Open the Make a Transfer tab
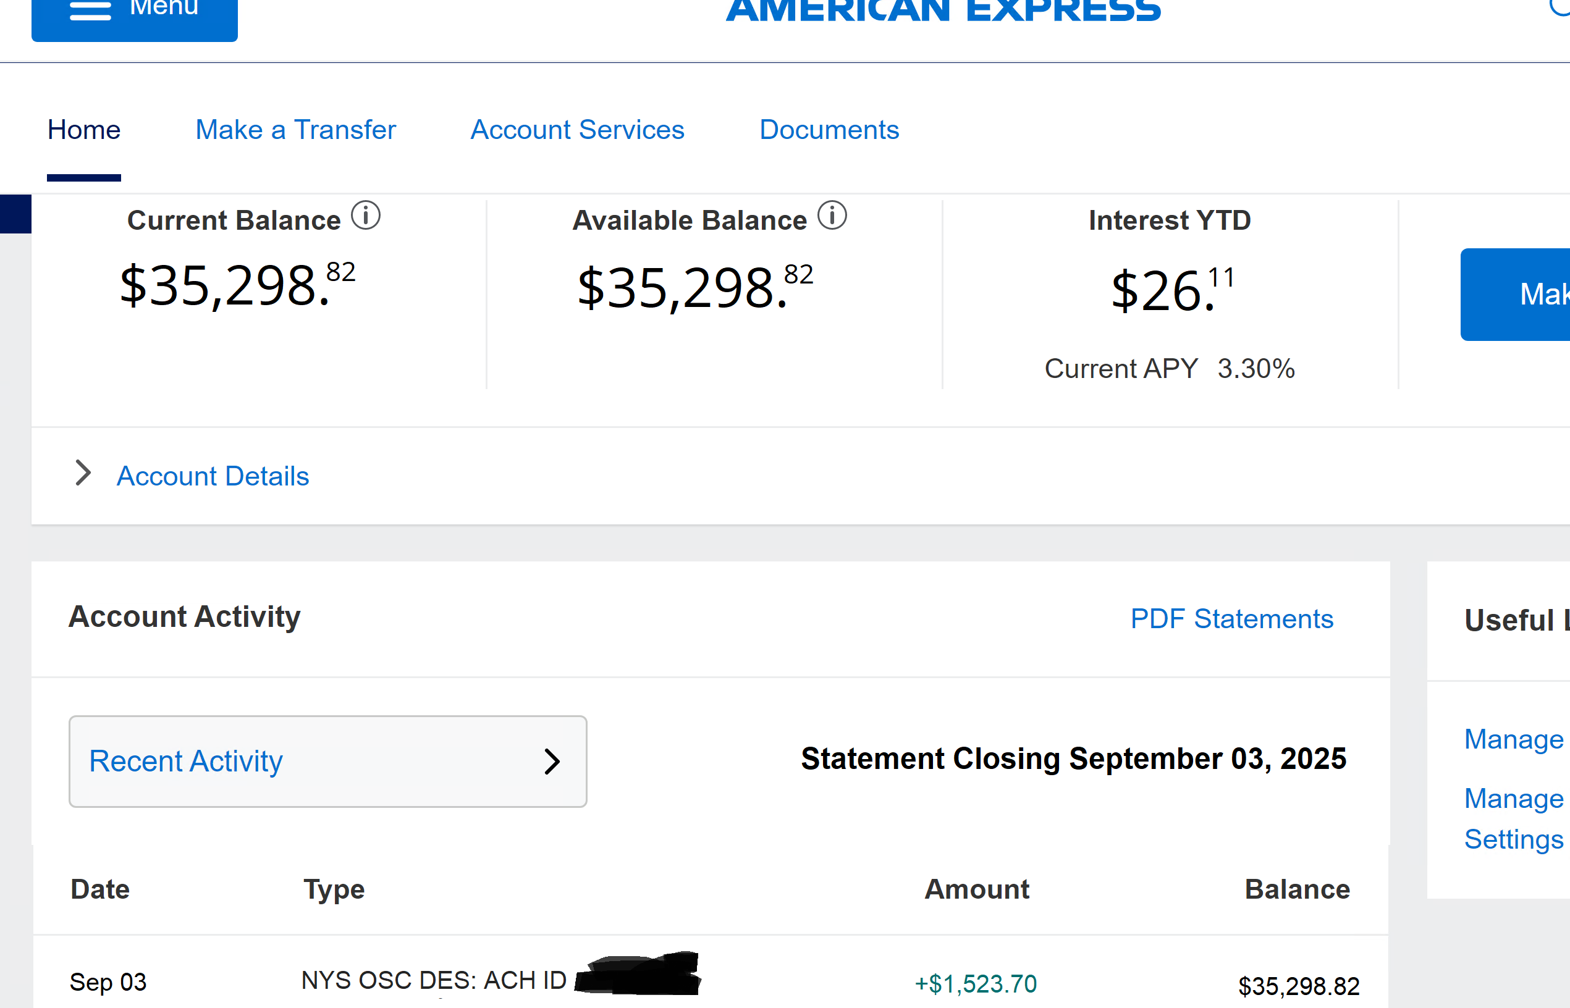Screen dimensions: 1570x1008 [295, 130]
